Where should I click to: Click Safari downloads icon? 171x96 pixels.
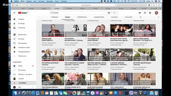pyautogui.click(x=149, y=5)
